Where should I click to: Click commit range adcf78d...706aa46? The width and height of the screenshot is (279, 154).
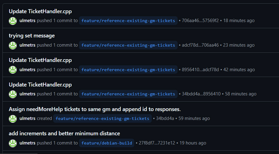(x=200, y=45)
